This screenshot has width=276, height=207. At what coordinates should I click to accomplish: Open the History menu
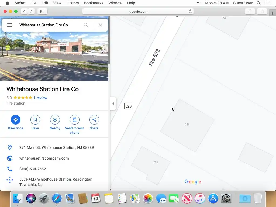click(x=73, y=3)
